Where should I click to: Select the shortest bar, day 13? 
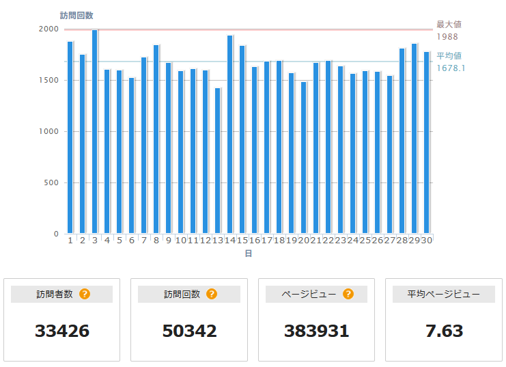[x=218, y=161]
